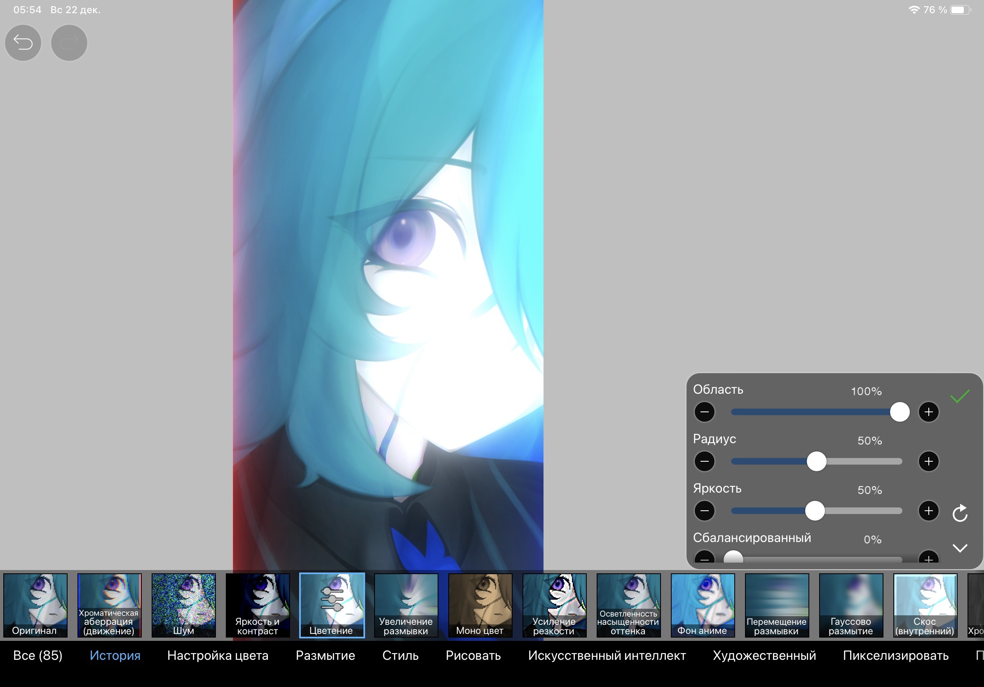Confirm filter with green checkmark
The width and height of the screenshot is (984, 687).
(x=960, y=396)
